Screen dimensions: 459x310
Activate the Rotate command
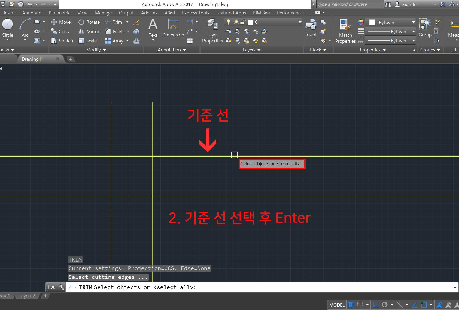(89, 22)
